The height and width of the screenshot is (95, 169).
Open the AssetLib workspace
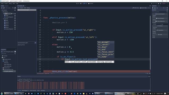point(91,3)
